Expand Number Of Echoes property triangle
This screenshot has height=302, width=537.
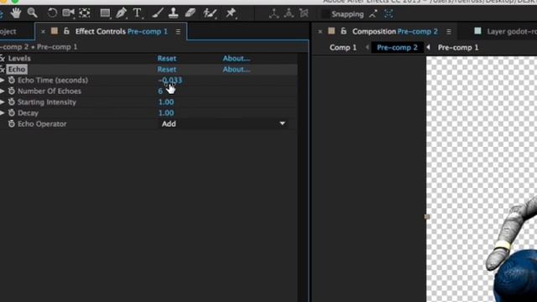[2, 91]
